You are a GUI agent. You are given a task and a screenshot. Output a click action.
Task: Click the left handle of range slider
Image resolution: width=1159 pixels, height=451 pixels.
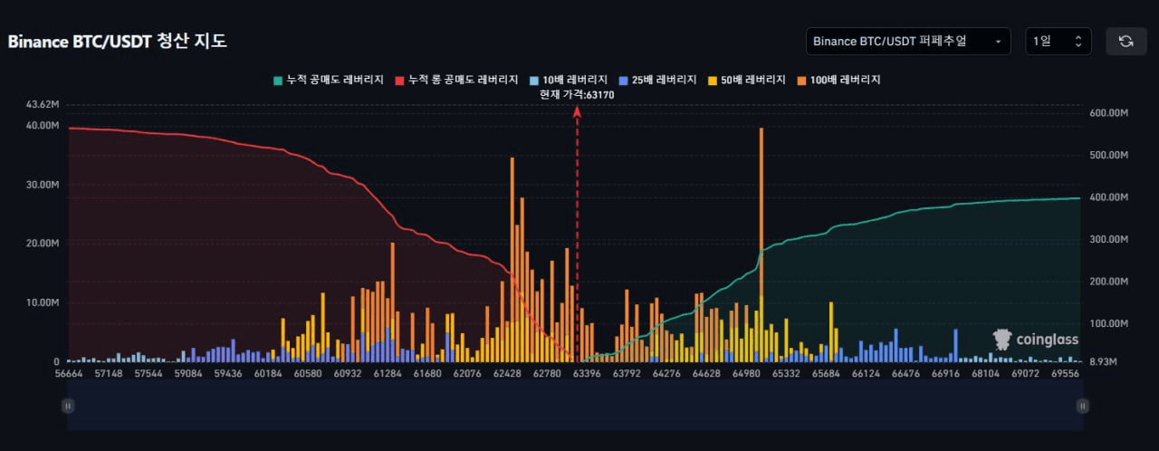click(x=68, y=407)
